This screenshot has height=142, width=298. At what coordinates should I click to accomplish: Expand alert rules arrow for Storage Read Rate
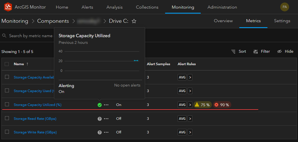(x=190, y=119)
